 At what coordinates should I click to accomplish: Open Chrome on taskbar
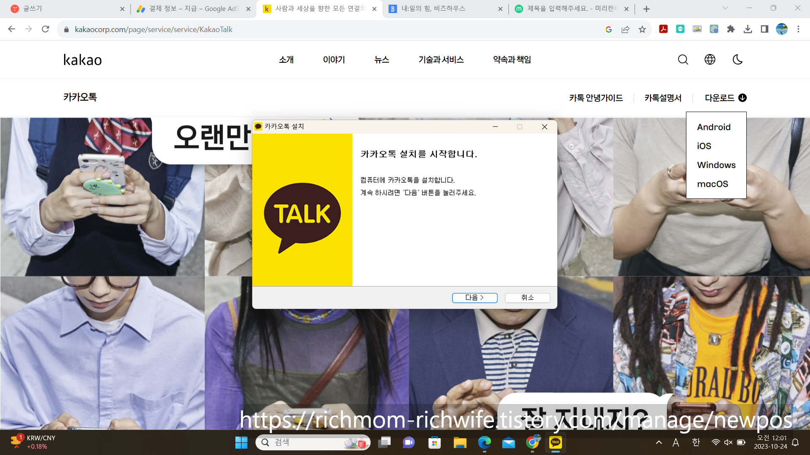click(533, 442)
